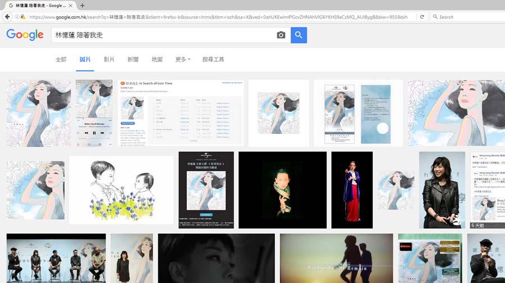Open the press conference panel photo thumbnail
Image resolution: width=505 pixels, height=283 pixels.
coord(56,258)
